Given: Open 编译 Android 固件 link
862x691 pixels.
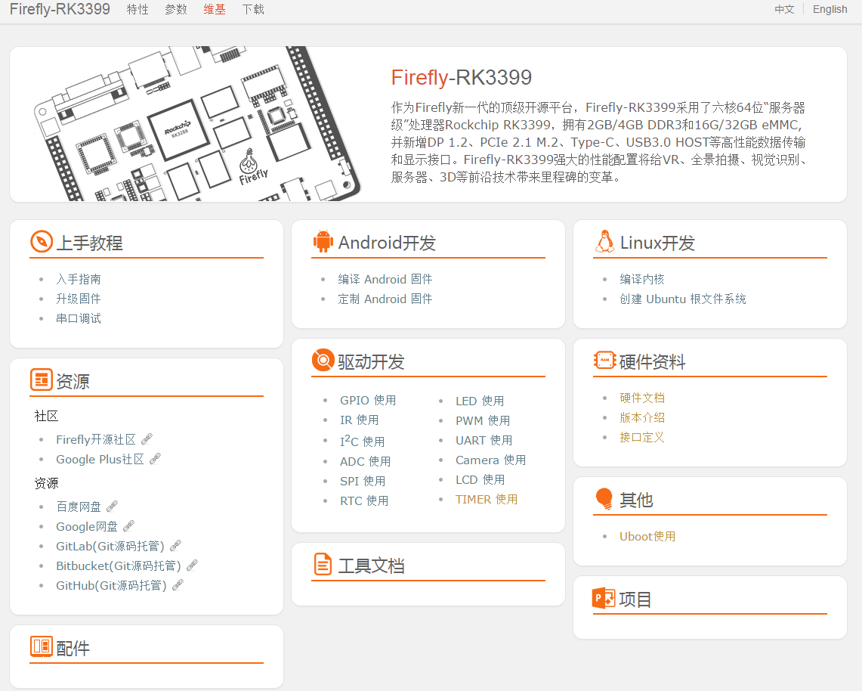Looking at the screenshot, I should pos(385,279).
